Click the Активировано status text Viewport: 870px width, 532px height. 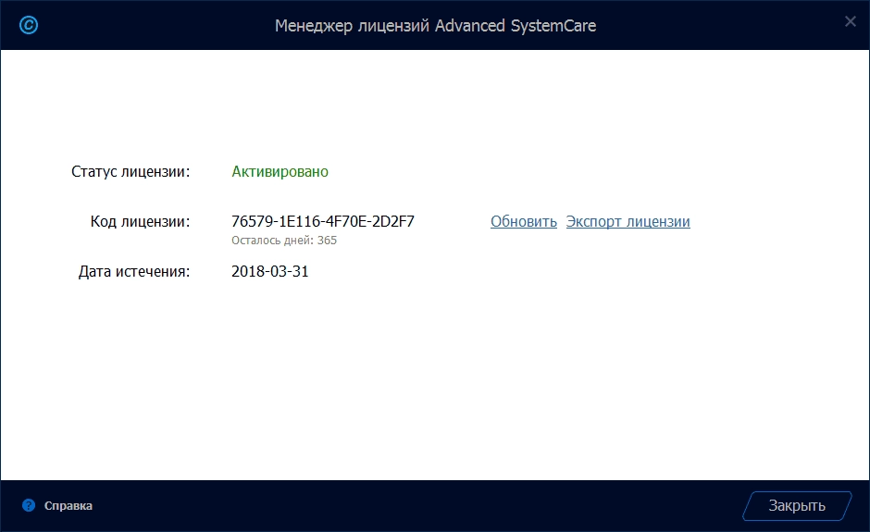pyautogui.click(x=280, y=171)
